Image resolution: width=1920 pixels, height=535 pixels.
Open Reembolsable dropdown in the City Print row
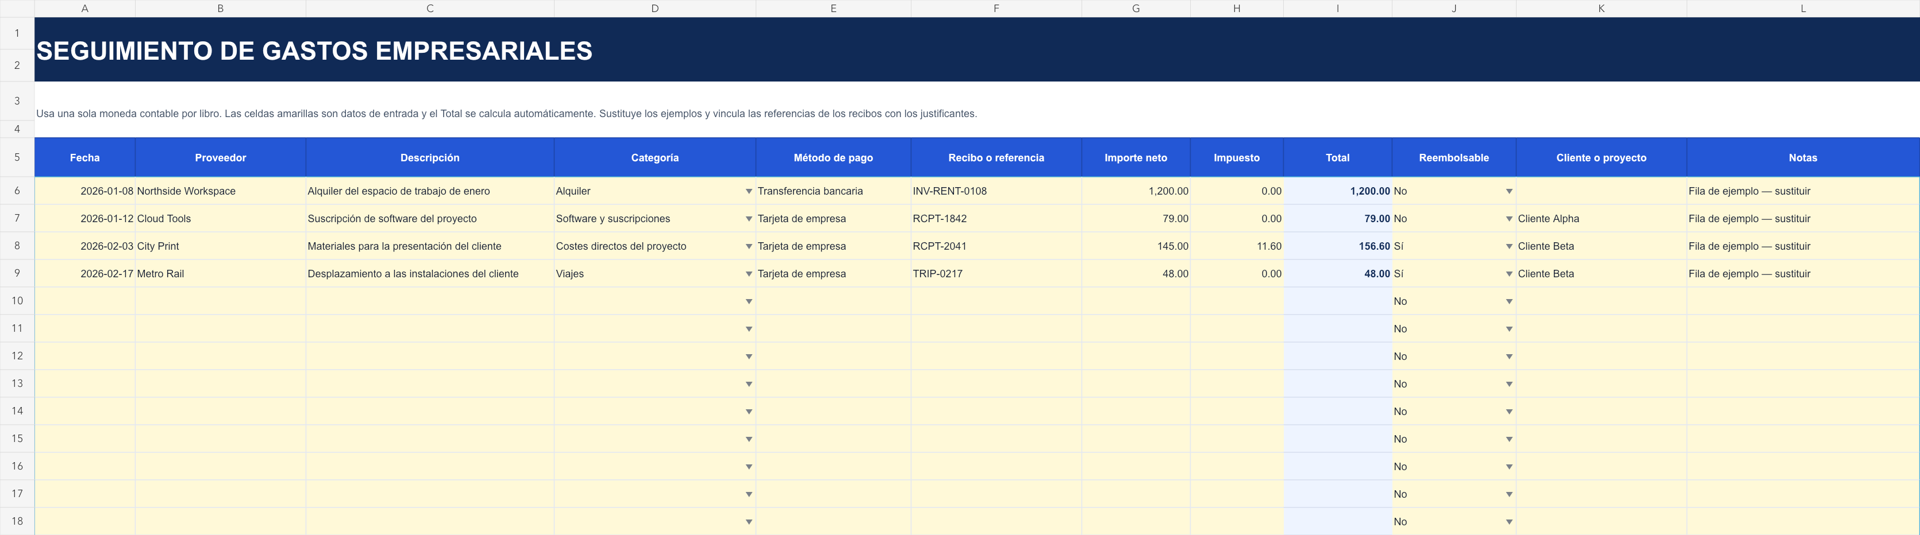coord(1509,246)
